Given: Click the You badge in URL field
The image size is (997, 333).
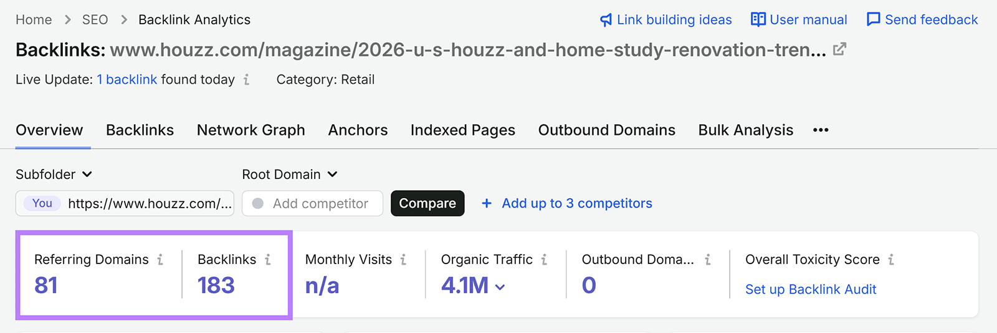Looking at the screenshot, I should [x=42, y=203].
